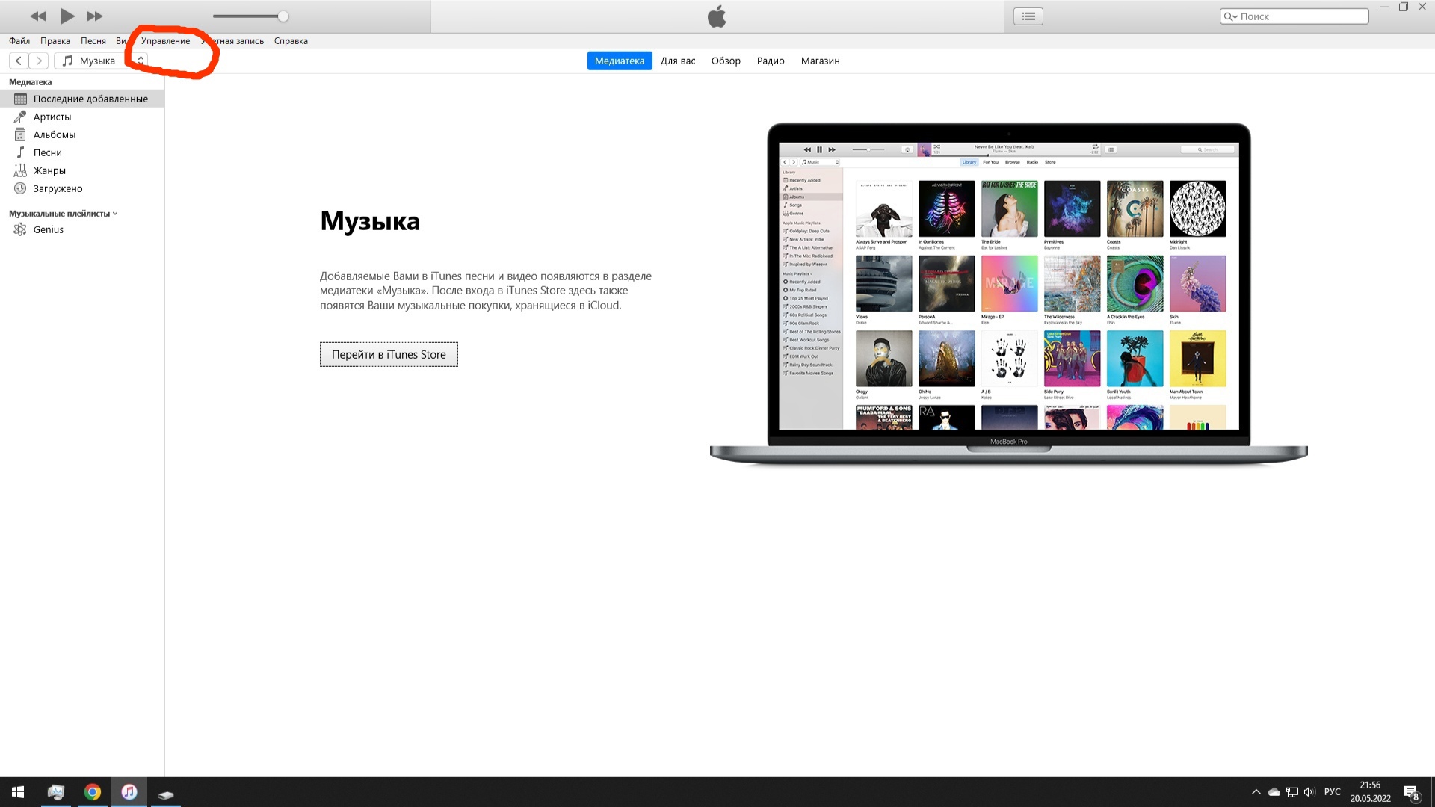Click Перейти в iTunes Store button
This screenshot has width=1435, height=807.
[389, 354]
